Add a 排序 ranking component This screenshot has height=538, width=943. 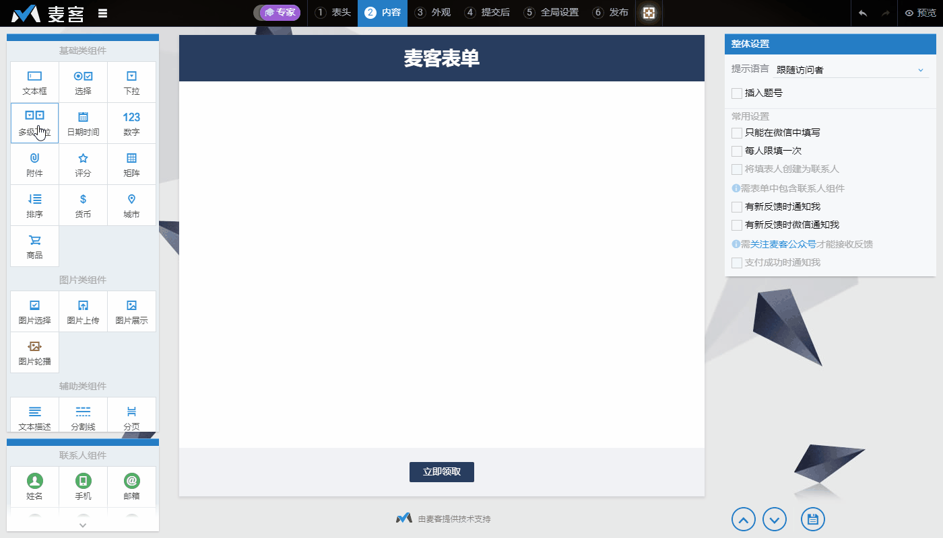35,205
